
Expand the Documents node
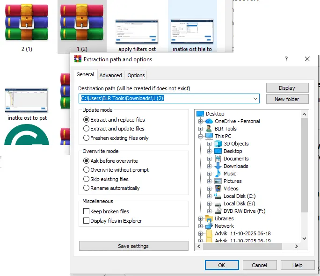click(x=209, y=159)
